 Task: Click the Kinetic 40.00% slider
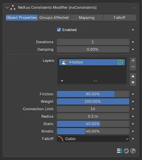(x=93, y=131)
